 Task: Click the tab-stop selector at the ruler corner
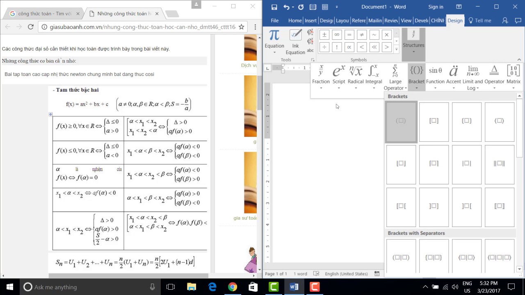[x=267, y=68]
